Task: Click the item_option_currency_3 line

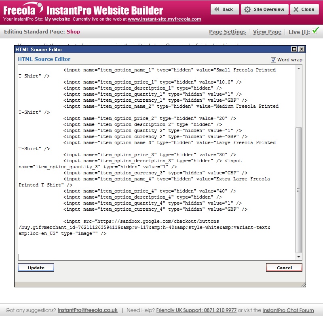Action: [155, 173]
